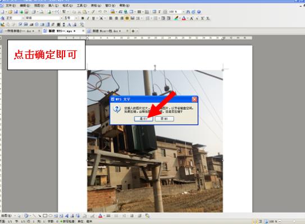Click the blue Help question icon

pyautogui.click(x=199, y=12)
